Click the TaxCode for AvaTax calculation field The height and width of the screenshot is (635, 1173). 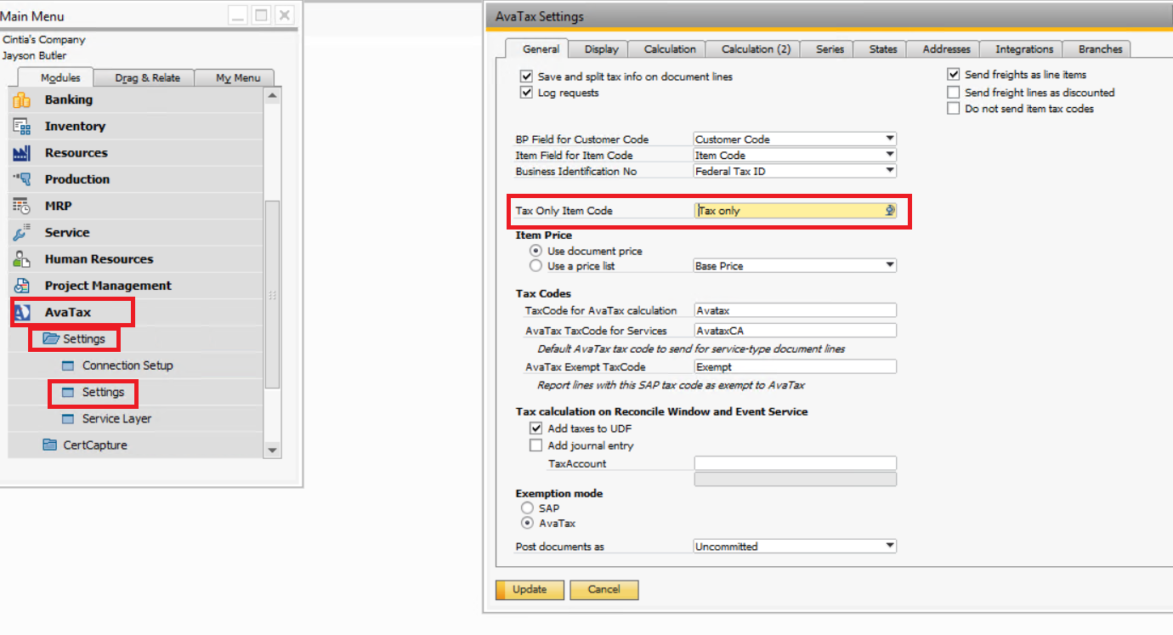[x=795, y=310]
